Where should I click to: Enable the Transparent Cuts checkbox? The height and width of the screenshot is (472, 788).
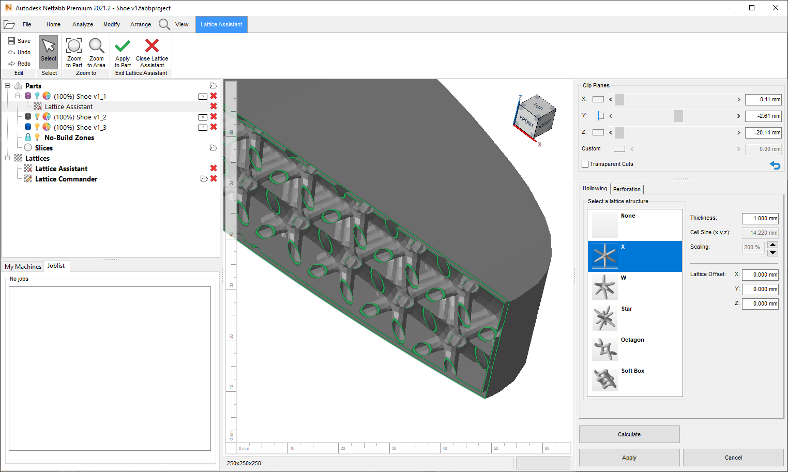coord(585,164)
